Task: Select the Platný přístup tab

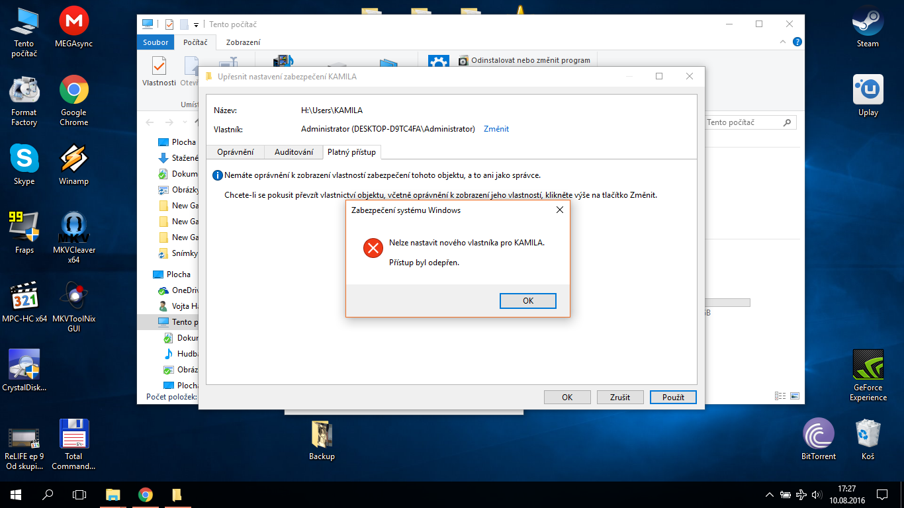Action: coord(351,152)
